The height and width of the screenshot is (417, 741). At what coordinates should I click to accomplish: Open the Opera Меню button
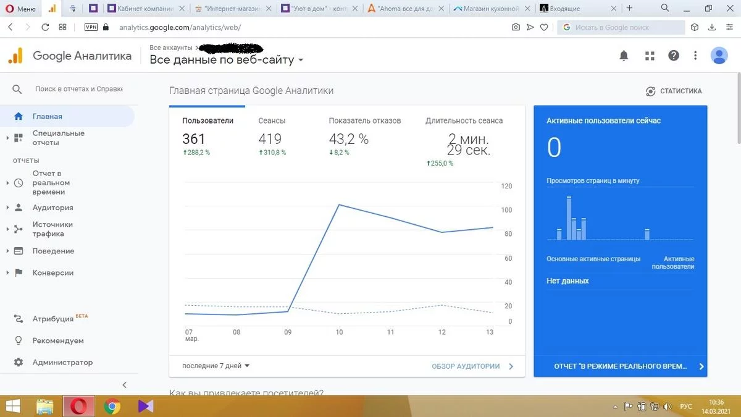(x=20, y=9)
